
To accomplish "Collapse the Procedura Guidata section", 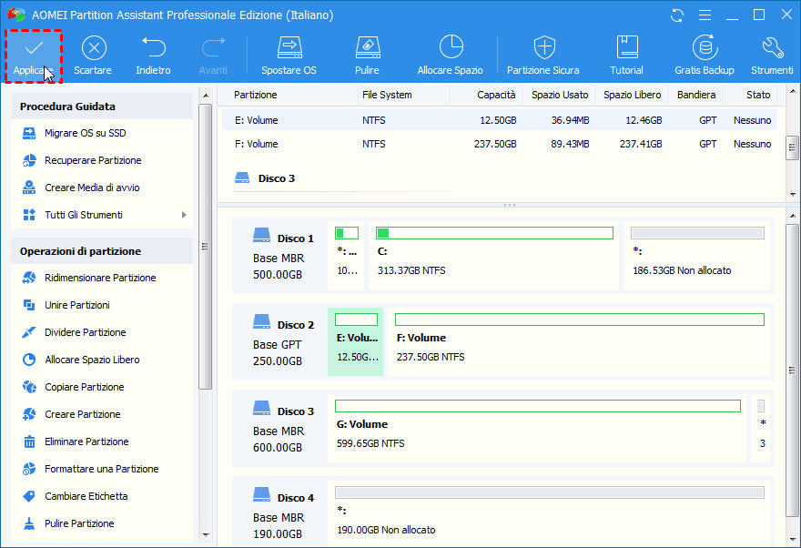I will point(102,107).
